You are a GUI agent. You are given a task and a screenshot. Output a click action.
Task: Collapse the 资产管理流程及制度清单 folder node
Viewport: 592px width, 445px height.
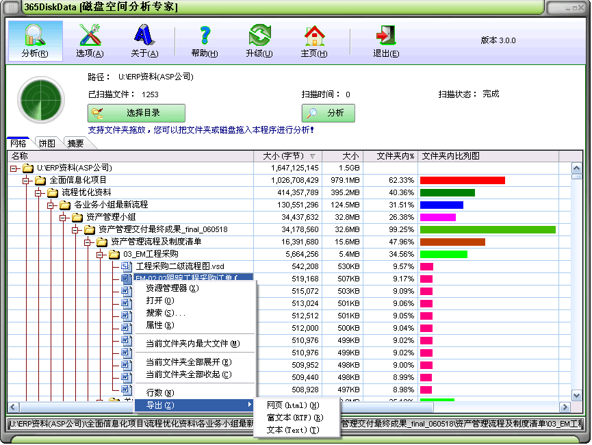point(88,242)
